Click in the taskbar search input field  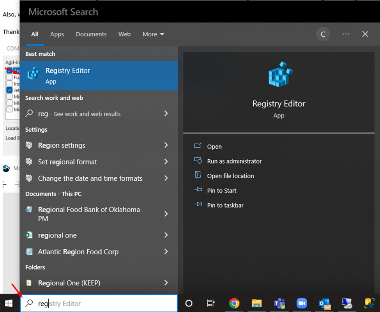tap(99, 303)
